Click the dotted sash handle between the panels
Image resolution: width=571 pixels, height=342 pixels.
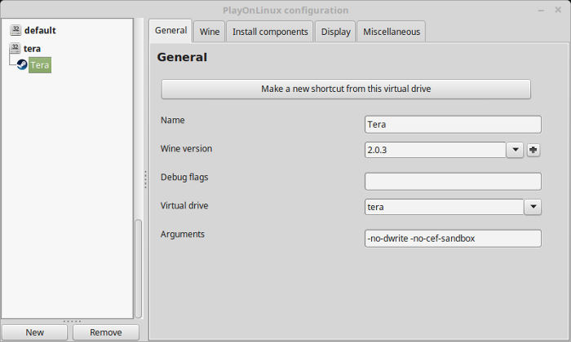click(145, 179)
